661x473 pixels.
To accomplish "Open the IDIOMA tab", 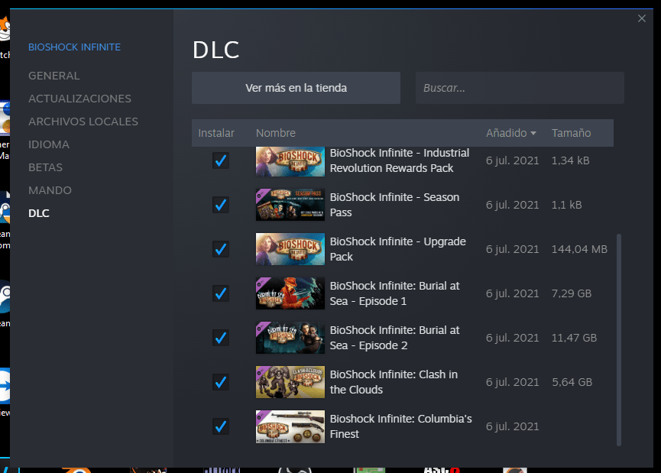I will (49, 144).
